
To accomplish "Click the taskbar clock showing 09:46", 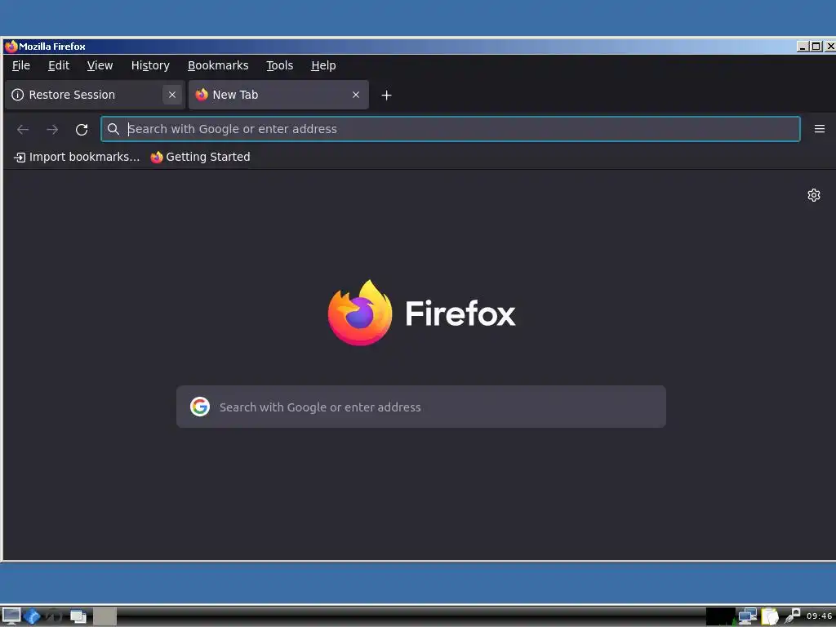I will click(819, 616).
